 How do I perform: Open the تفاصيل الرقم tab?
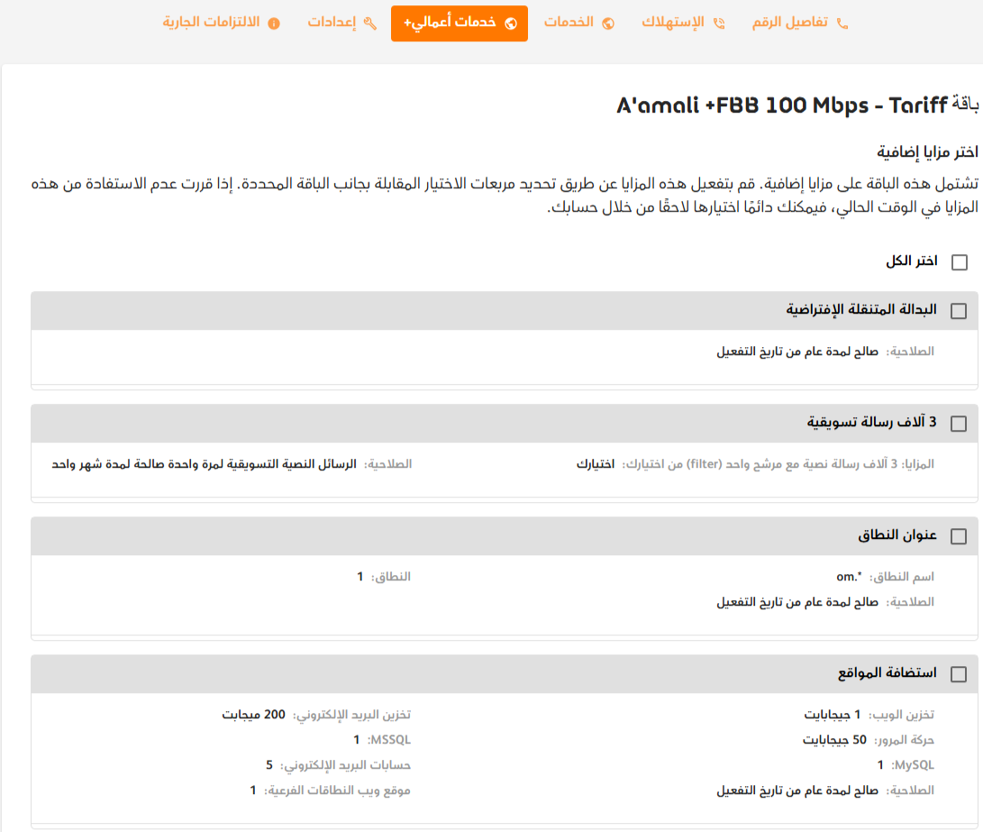point(790,23)
